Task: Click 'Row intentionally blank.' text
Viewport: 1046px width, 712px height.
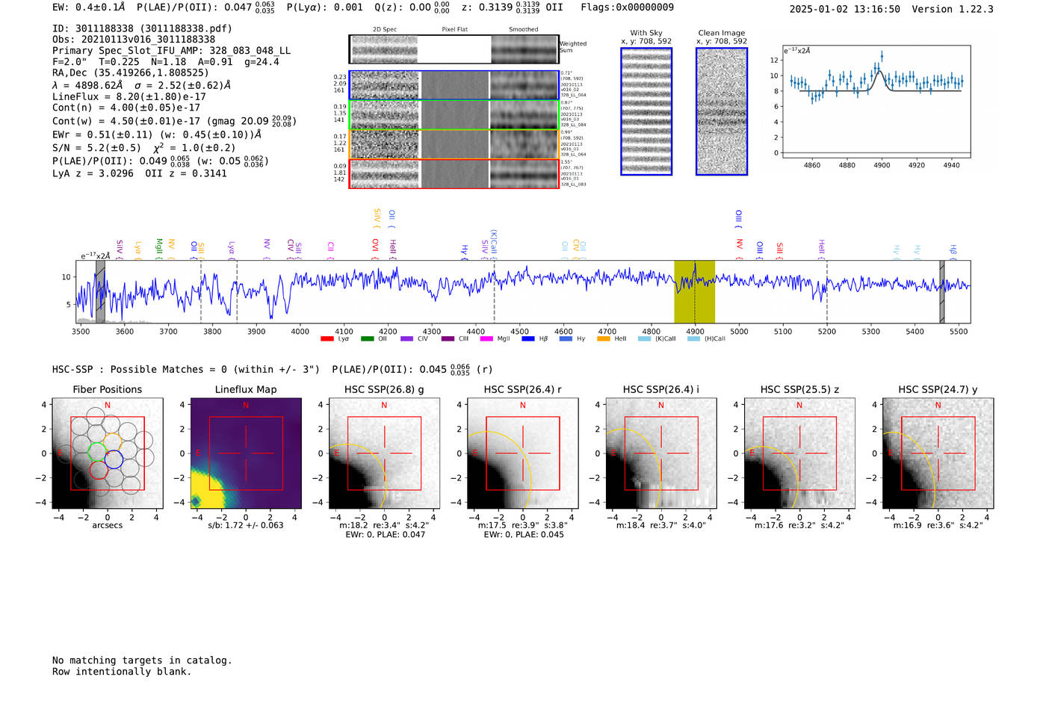Action: coord(122,672)
